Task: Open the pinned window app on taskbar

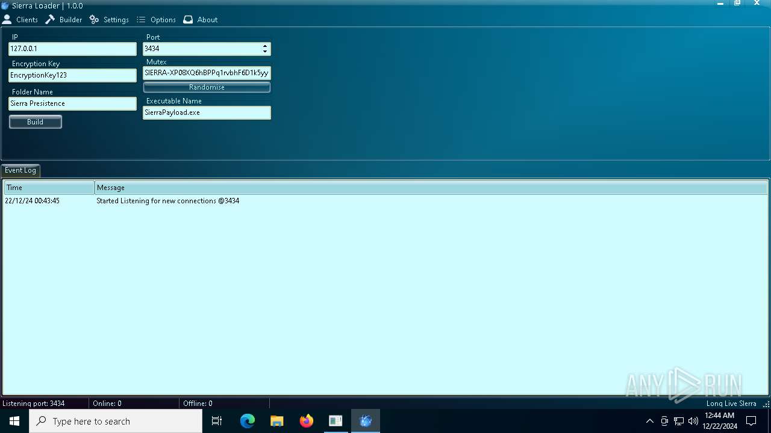Action: (x=336, y=421)
